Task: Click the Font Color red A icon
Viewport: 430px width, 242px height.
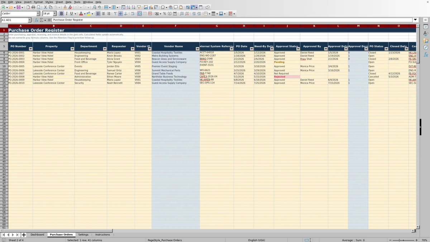Action: click(81, 14)
